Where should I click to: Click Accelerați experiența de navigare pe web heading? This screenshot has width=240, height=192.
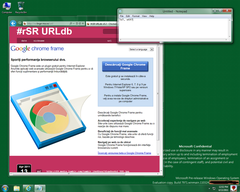(122, 121)
